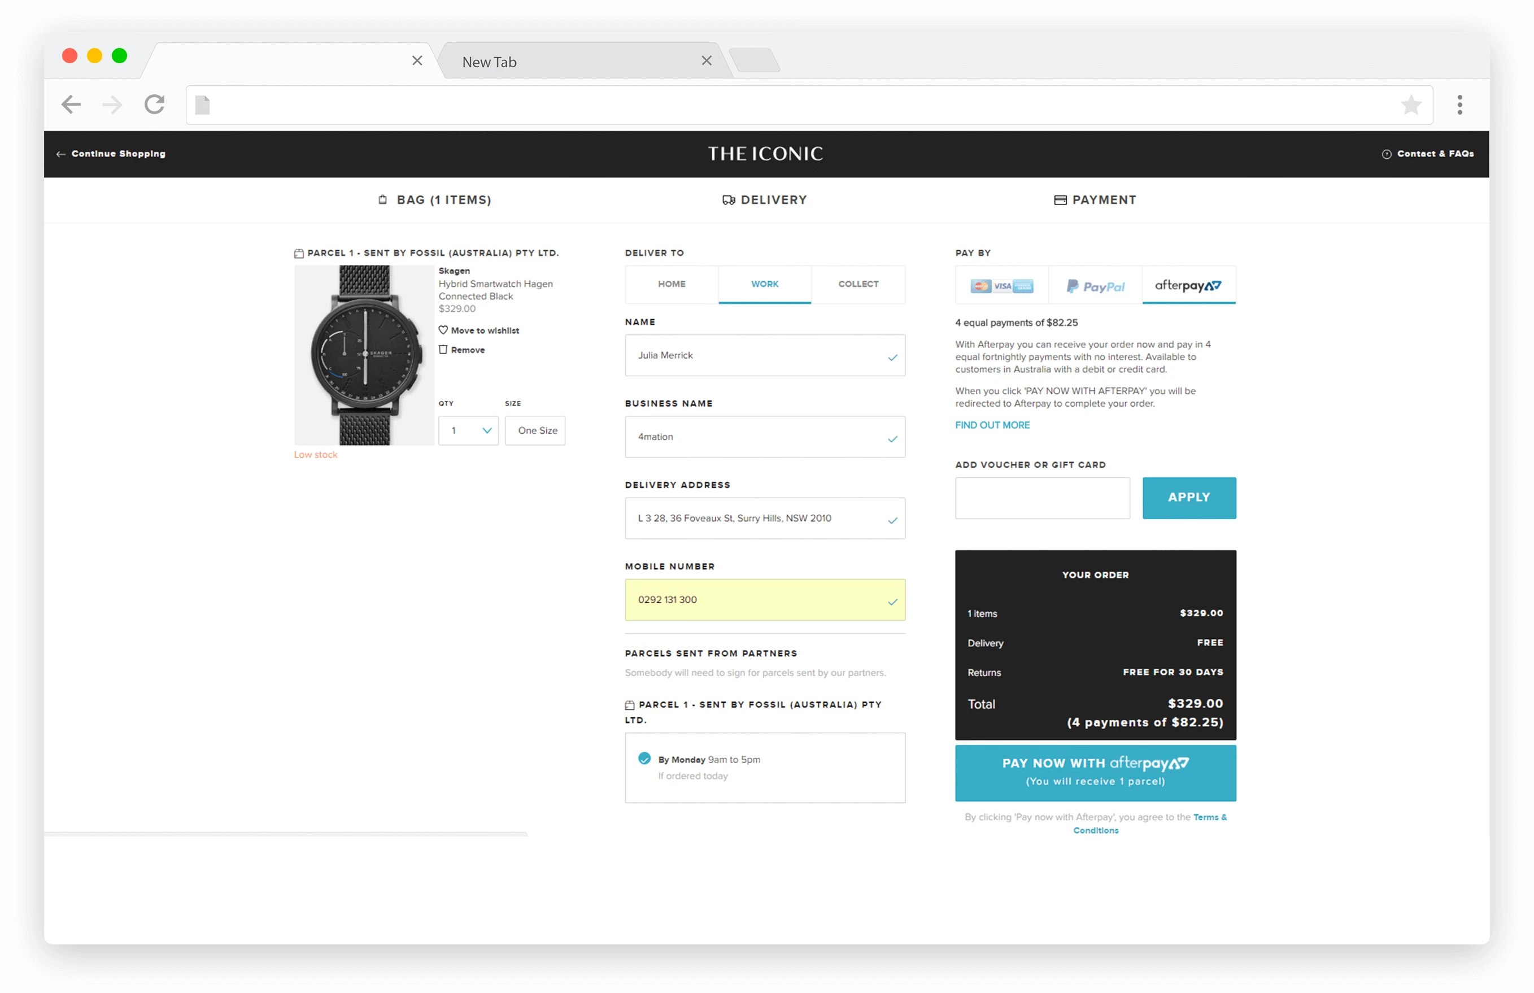Click the browser forward arrow
Screen dimensions: 1534x993
tap(112, 104)
